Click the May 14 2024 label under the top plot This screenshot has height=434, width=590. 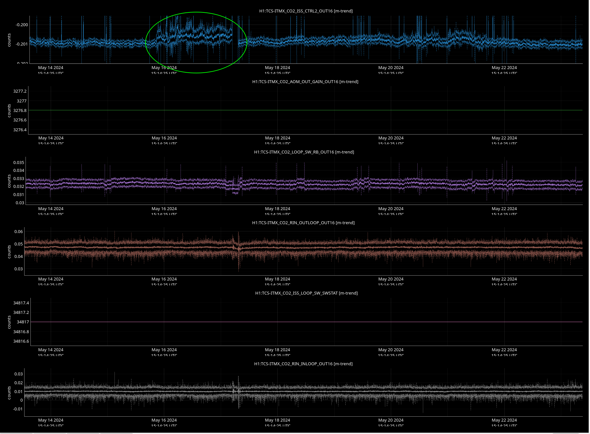click(x=51, y=68)
